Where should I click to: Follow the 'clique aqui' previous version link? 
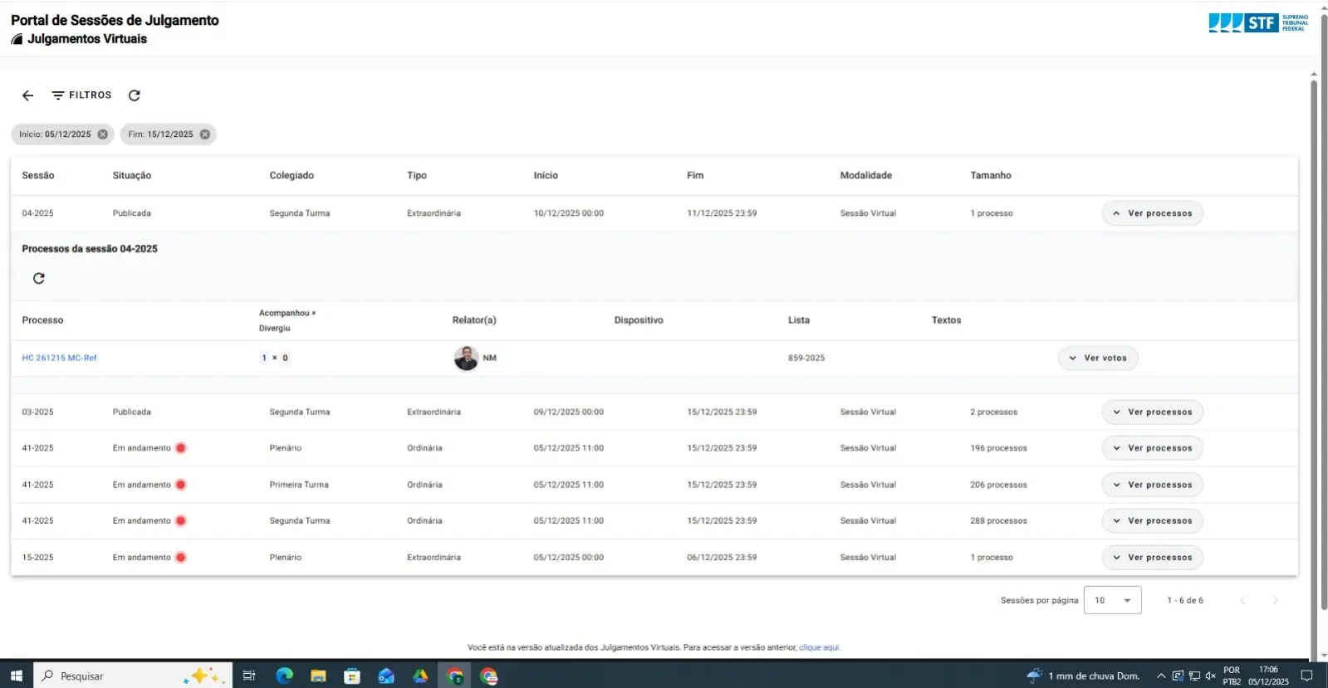pos(819,647)
